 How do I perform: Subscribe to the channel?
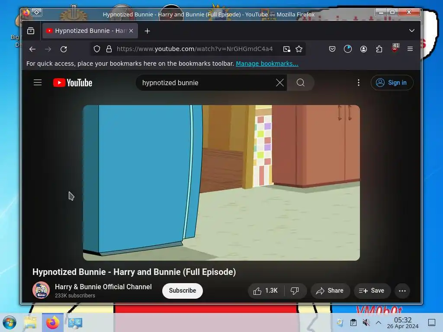click(x=183, y=290)
